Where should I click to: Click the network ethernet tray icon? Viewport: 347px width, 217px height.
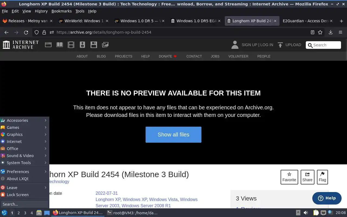point(323,213)
